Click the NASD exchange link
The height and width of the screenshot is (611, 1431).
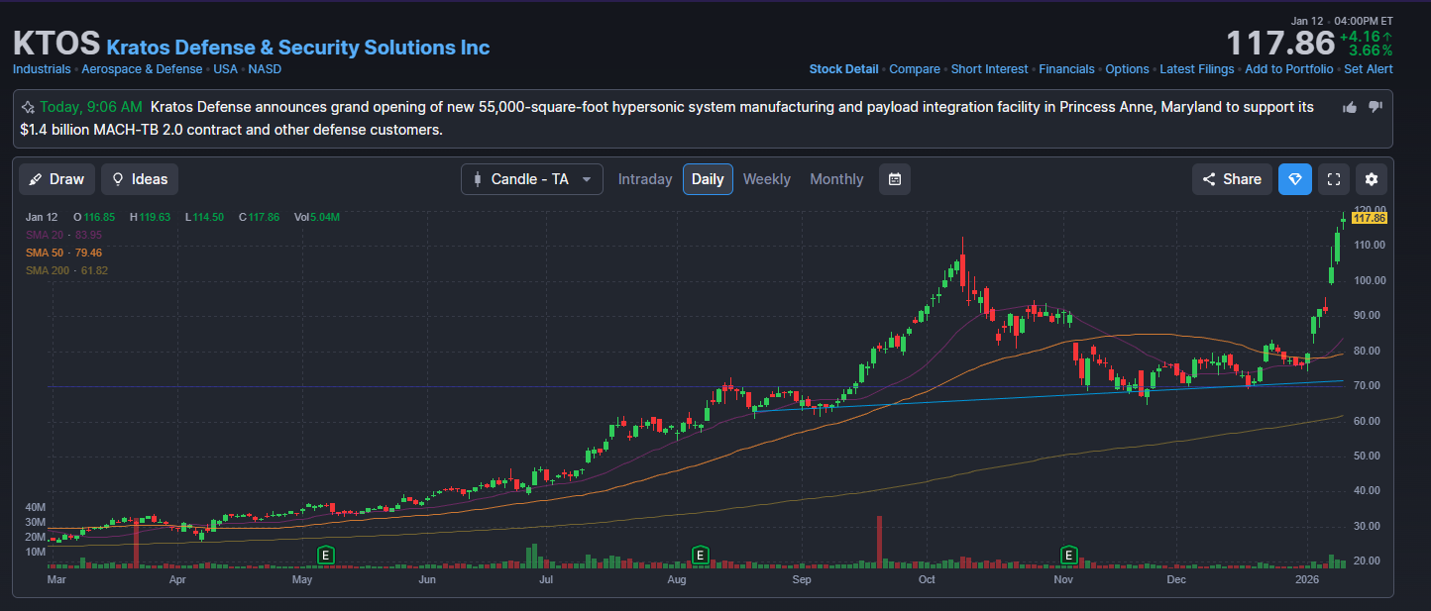click(x=265, y=69)
